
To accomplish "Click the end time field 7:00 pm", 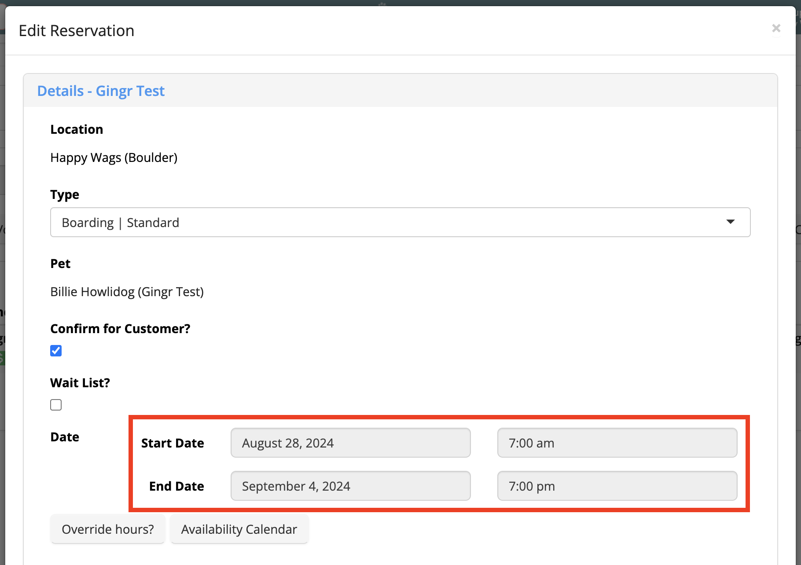I will point(617,486).
